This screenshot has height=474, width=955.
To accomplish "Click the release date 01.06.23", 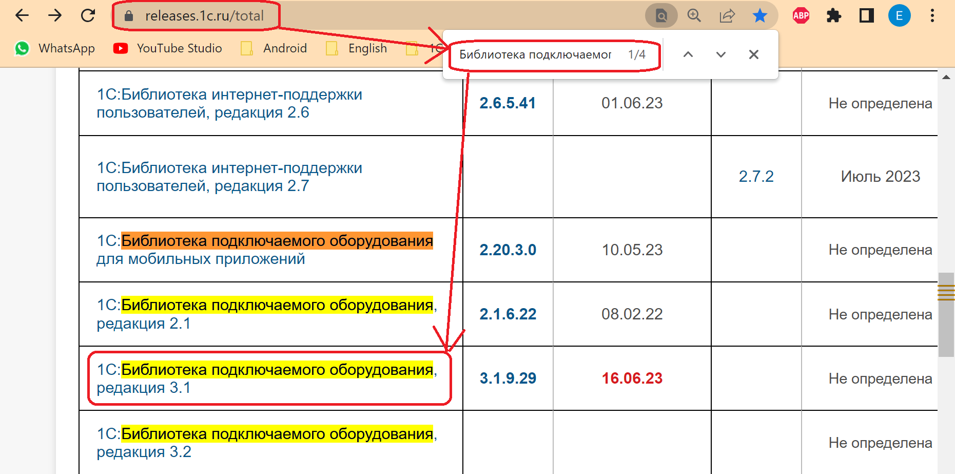I will (632, 103).
